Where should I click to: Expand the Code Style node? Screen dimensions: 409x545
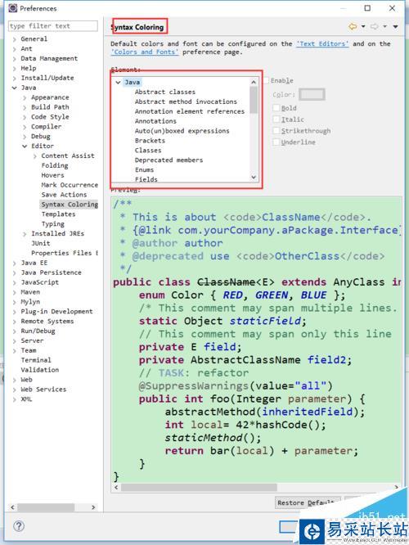coord(25,117)
